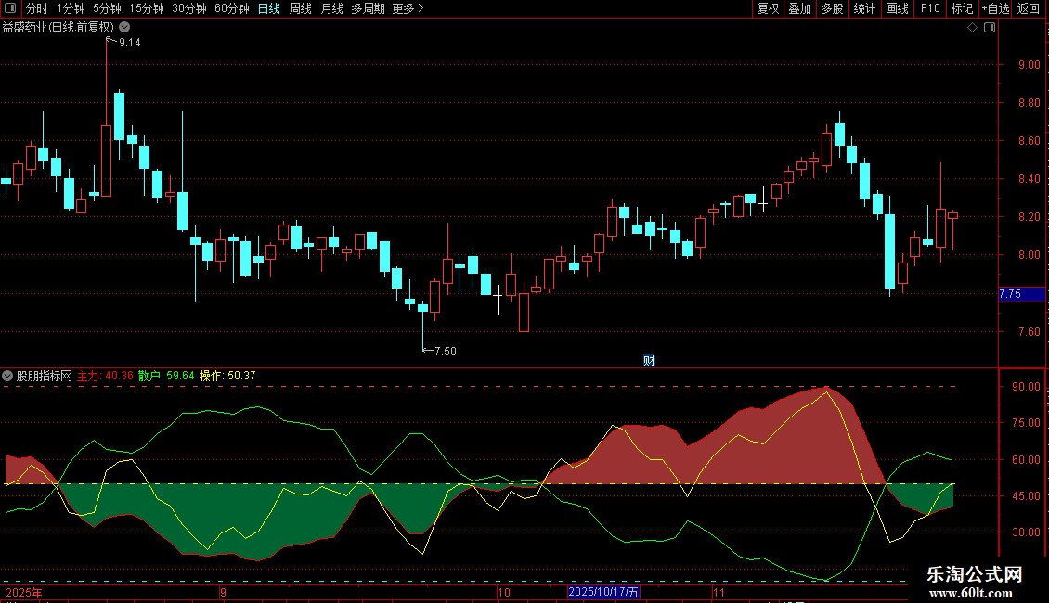
Task: Click the 2025/10/17/五 date label
Action: (603, 592)
